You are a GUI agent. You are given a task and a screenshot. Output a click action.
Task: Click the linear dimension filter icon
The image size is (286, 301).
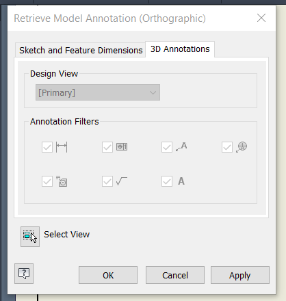[62, 147]
